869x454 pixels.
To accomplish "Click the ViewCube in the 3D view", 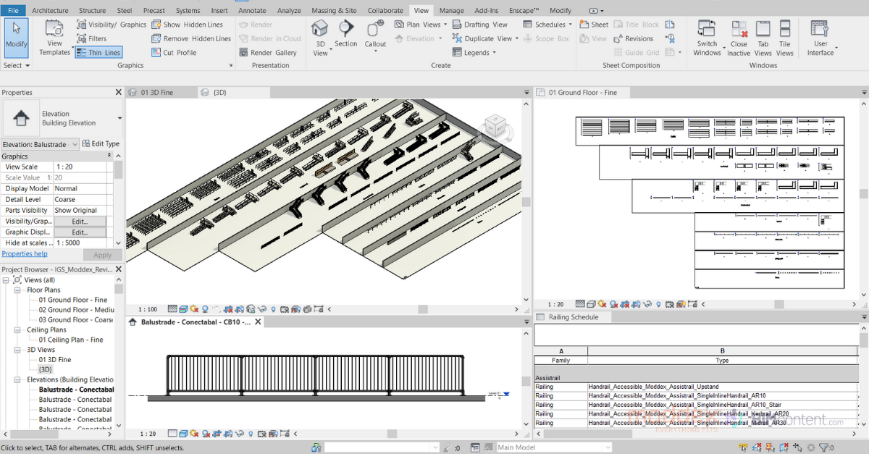I will click(x=498, y=125).
